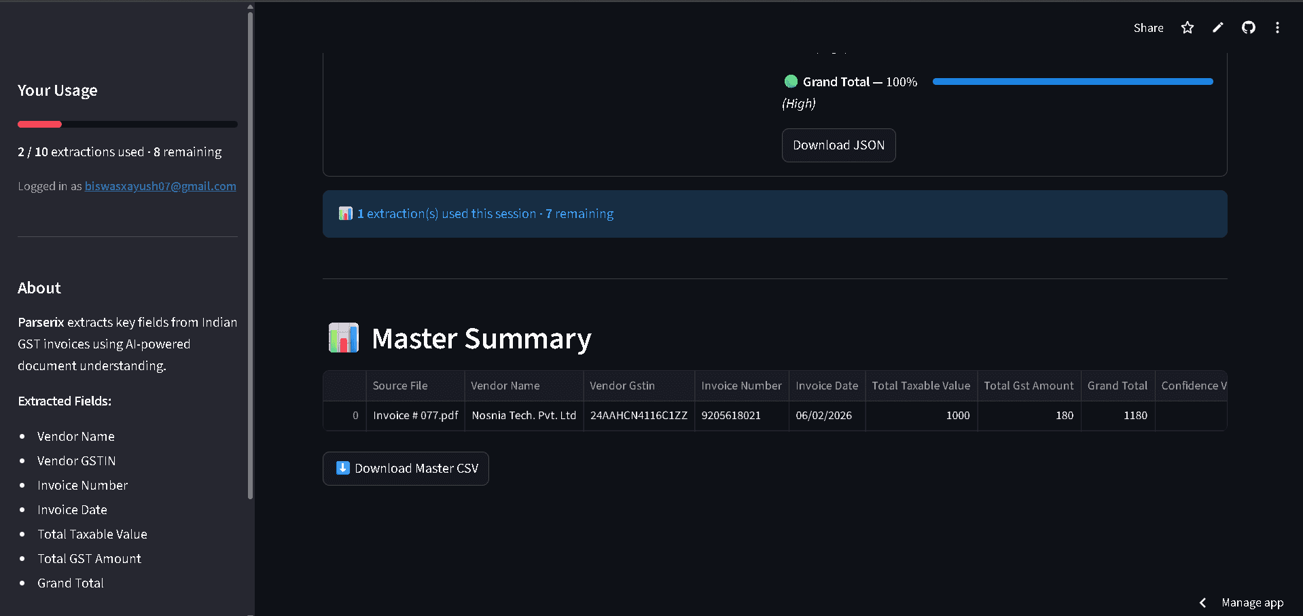
Task: Click the download icon on Download Master CSV
Action: click(342, 468)
